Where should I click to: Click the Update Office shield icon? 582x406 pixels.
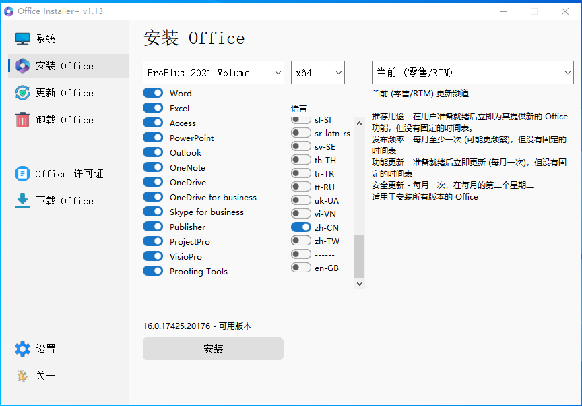coord(22,93)
